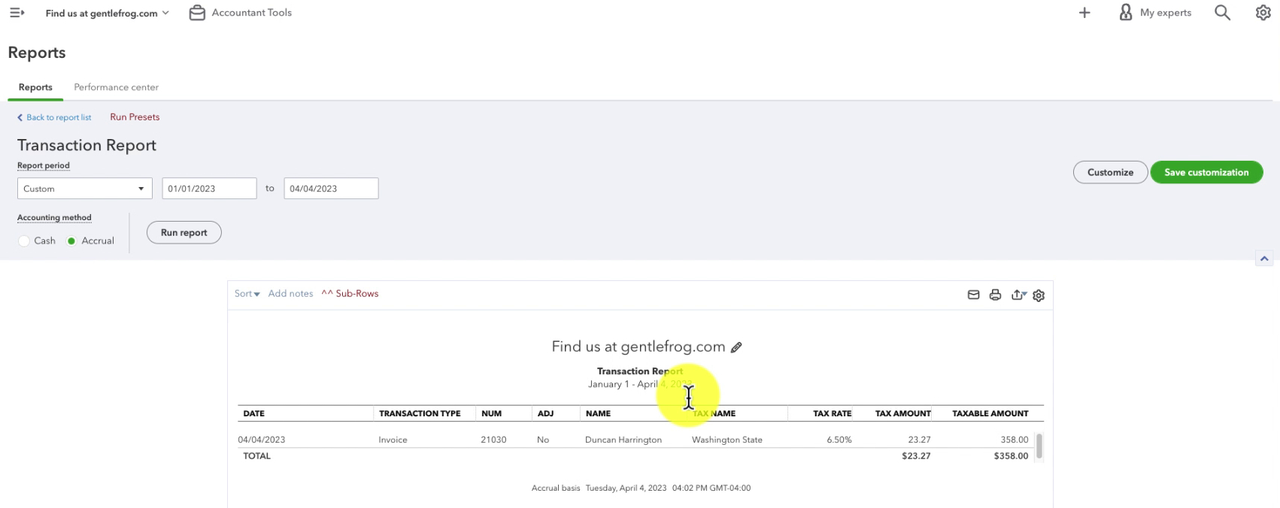Open the search magnifier icon

coord(1223,13)
